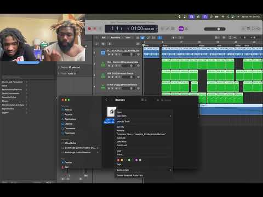Click the Wi-Fi icon in macOS menu bar
263x197 pixels.
click(223, 16)
